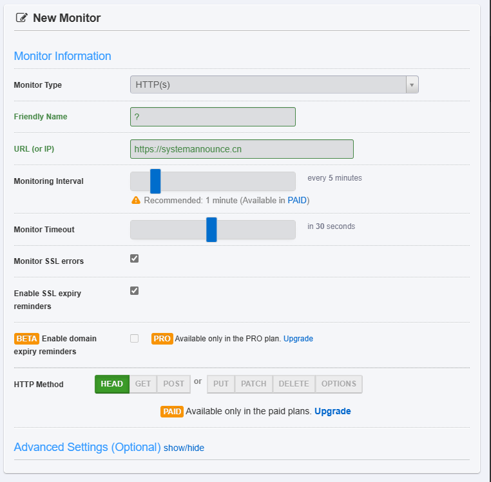Click the orange PRO badge
The image size is (491, 482).
pyautogui.click(x=162, y=339)
